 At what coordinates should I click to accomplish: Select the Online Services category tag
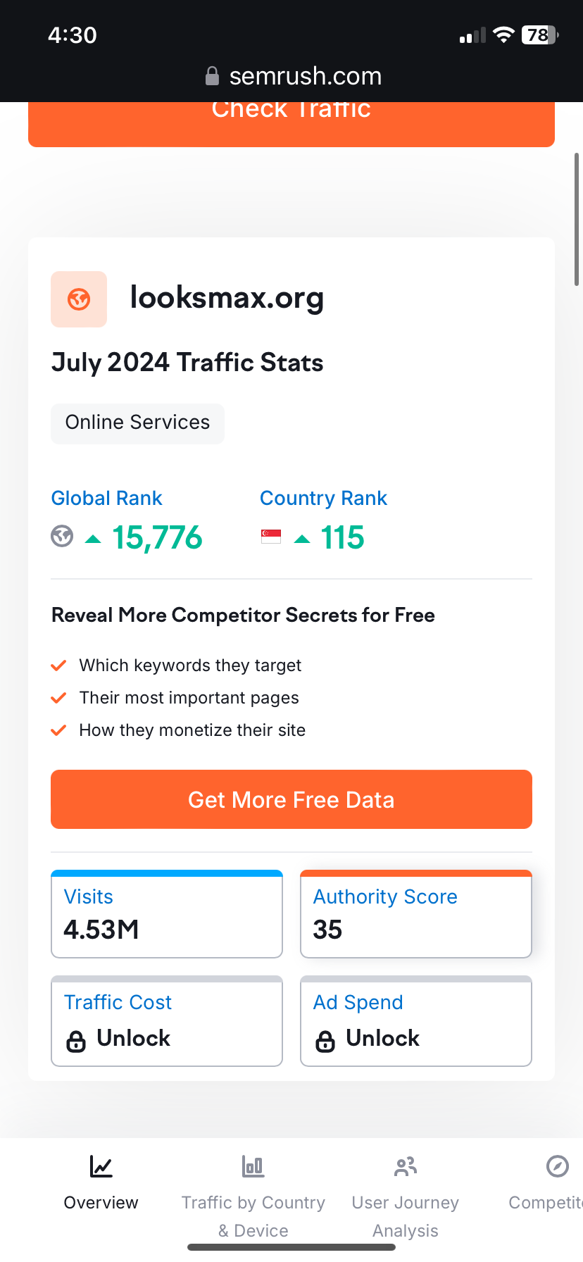coord(137,423)
